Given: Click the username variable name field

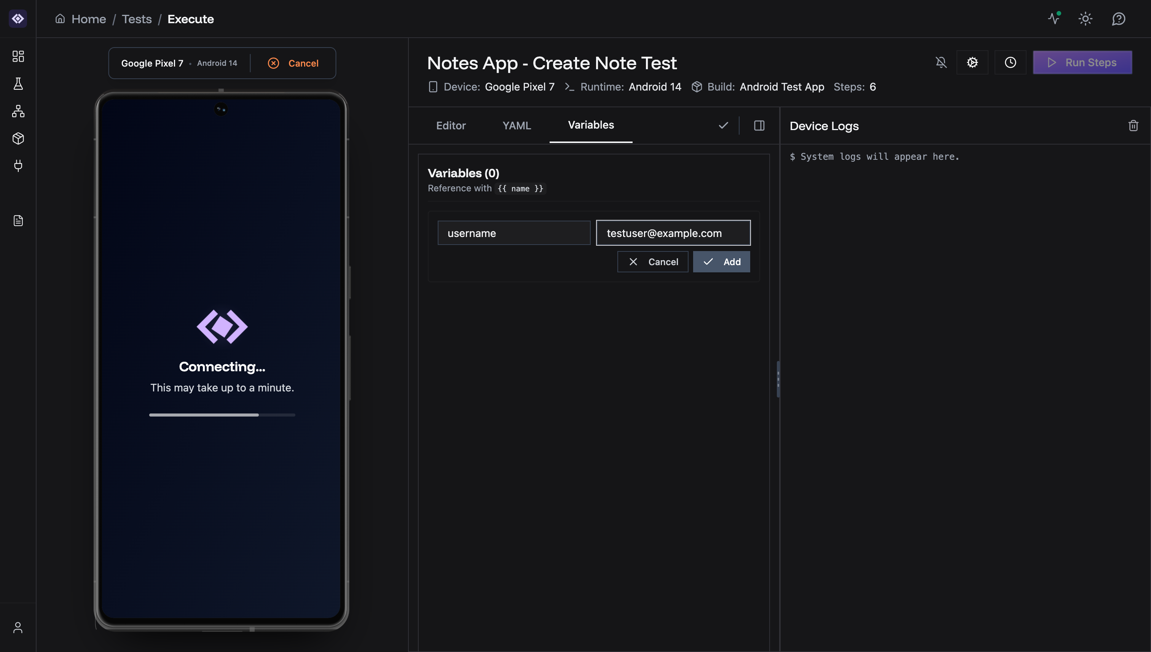Looking at the screenshot, I should (513, 233).
